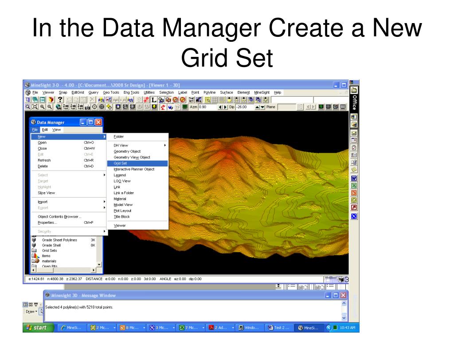Decrease azimuth with the left arrow button
Image resolution: width=454 pixels, height=341 pixels.
click(x=220, y=107)
